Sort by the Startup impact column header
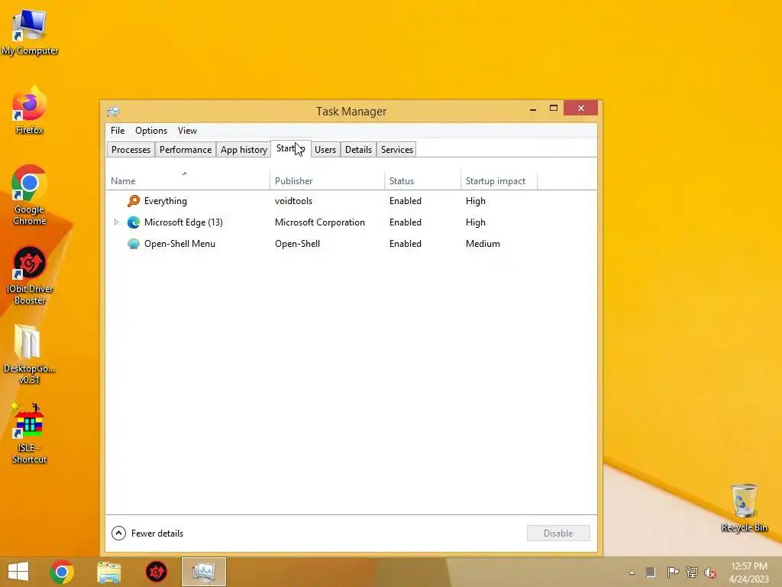This screenshot has height=587, width=782. [x=499, y=180]
